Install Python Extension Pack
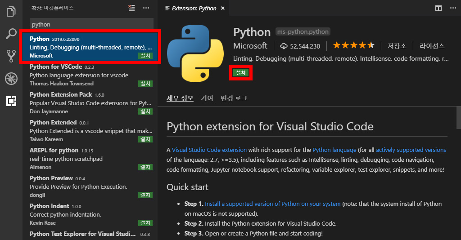 pos(145,111)
